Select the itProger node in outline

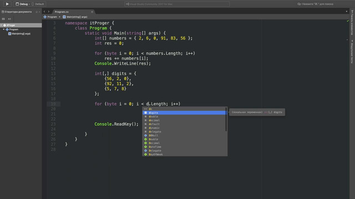click(21, 25)
